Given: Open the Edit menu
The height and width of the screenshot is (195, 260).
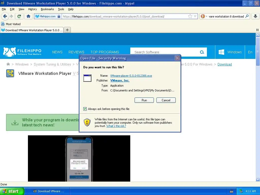Looking at the screenshot, I should [x=12, y=9].
